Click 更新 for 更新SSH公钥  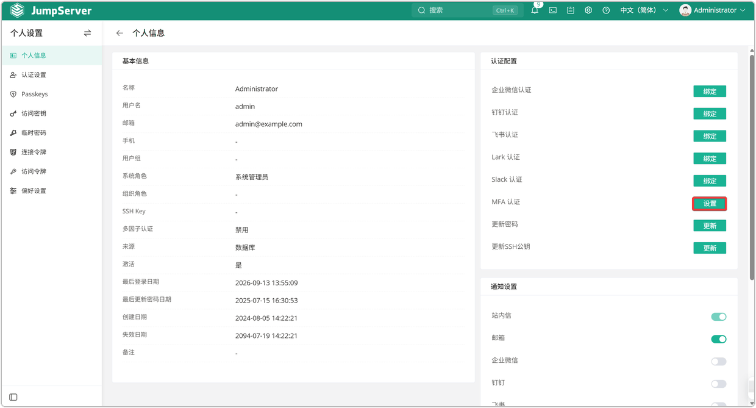710,248
